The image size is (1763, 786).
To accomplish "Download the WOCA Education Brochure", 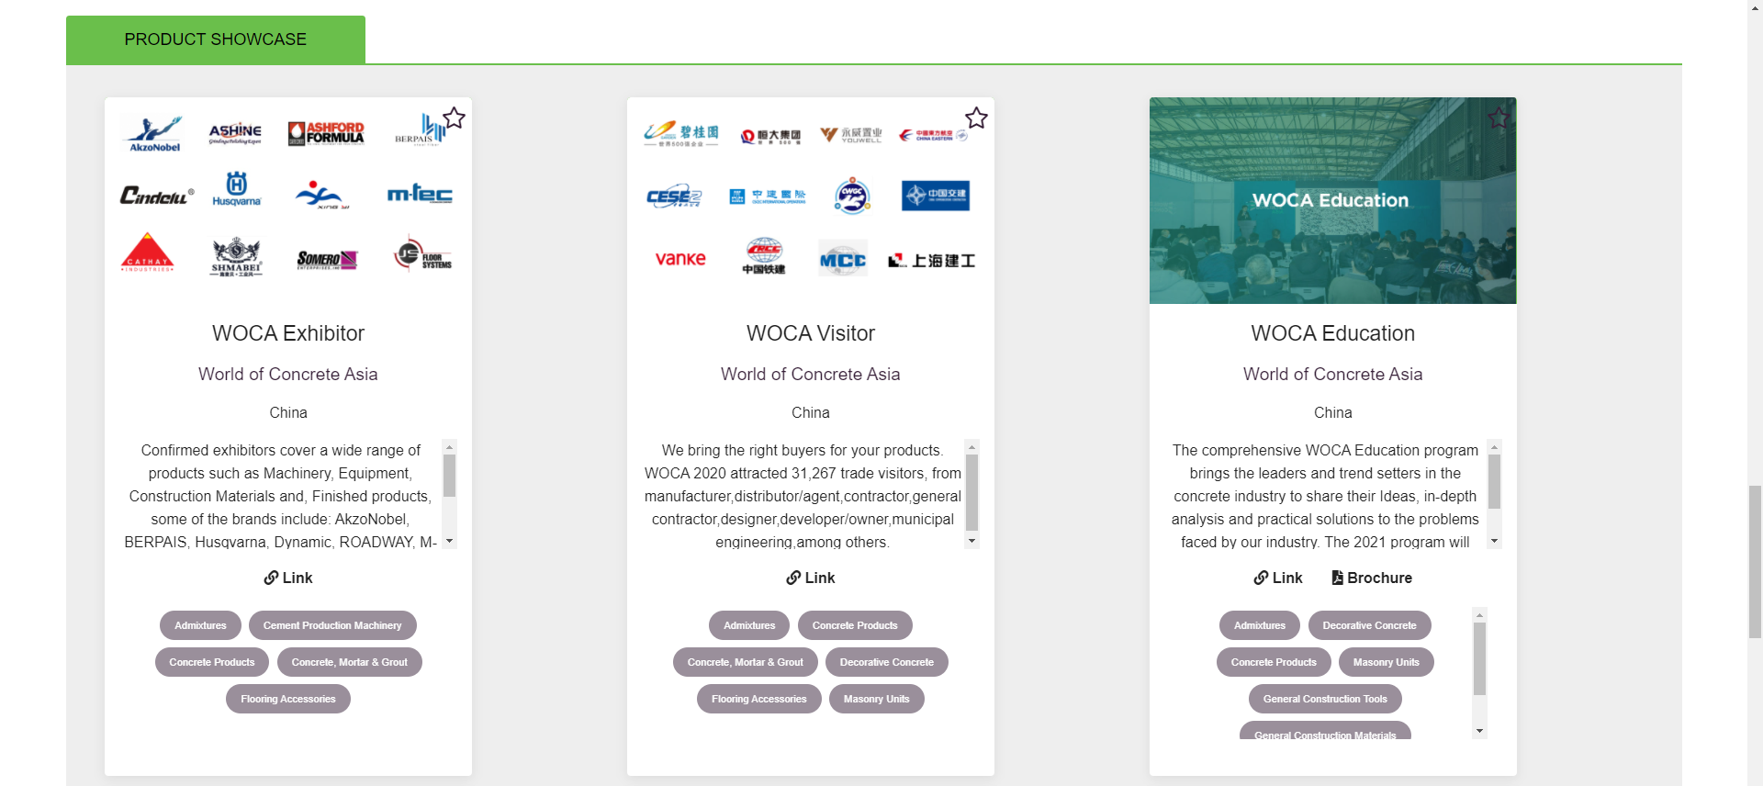I will pyautogui.click(x=1372, y=578).
